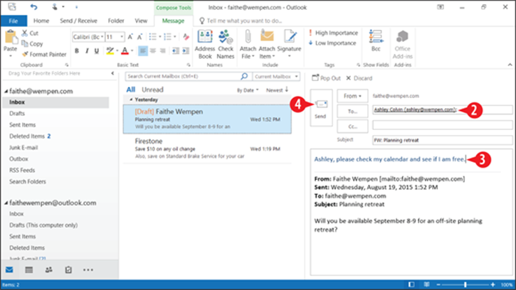Screen dimensions: 516x290
Task: Open Tasks from navigation bar
Action: tap(68, 269)
